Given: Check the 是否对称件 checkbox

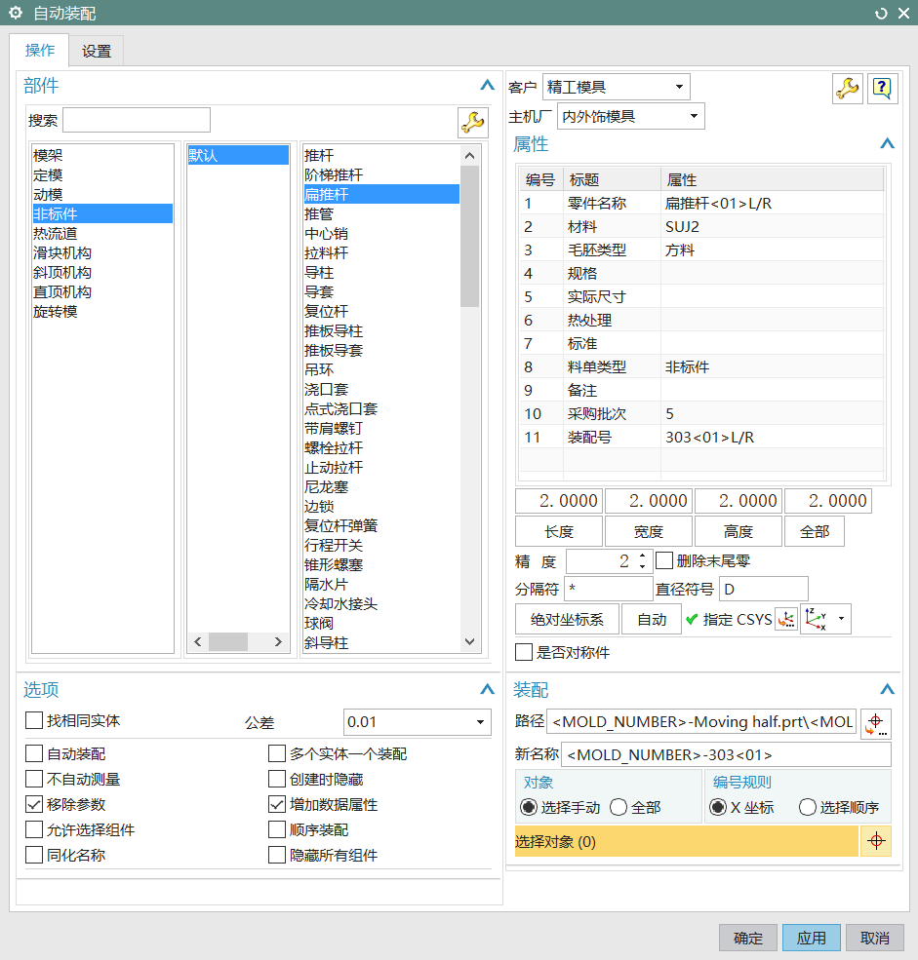Looking at the screenshot, I should (524, 652).
